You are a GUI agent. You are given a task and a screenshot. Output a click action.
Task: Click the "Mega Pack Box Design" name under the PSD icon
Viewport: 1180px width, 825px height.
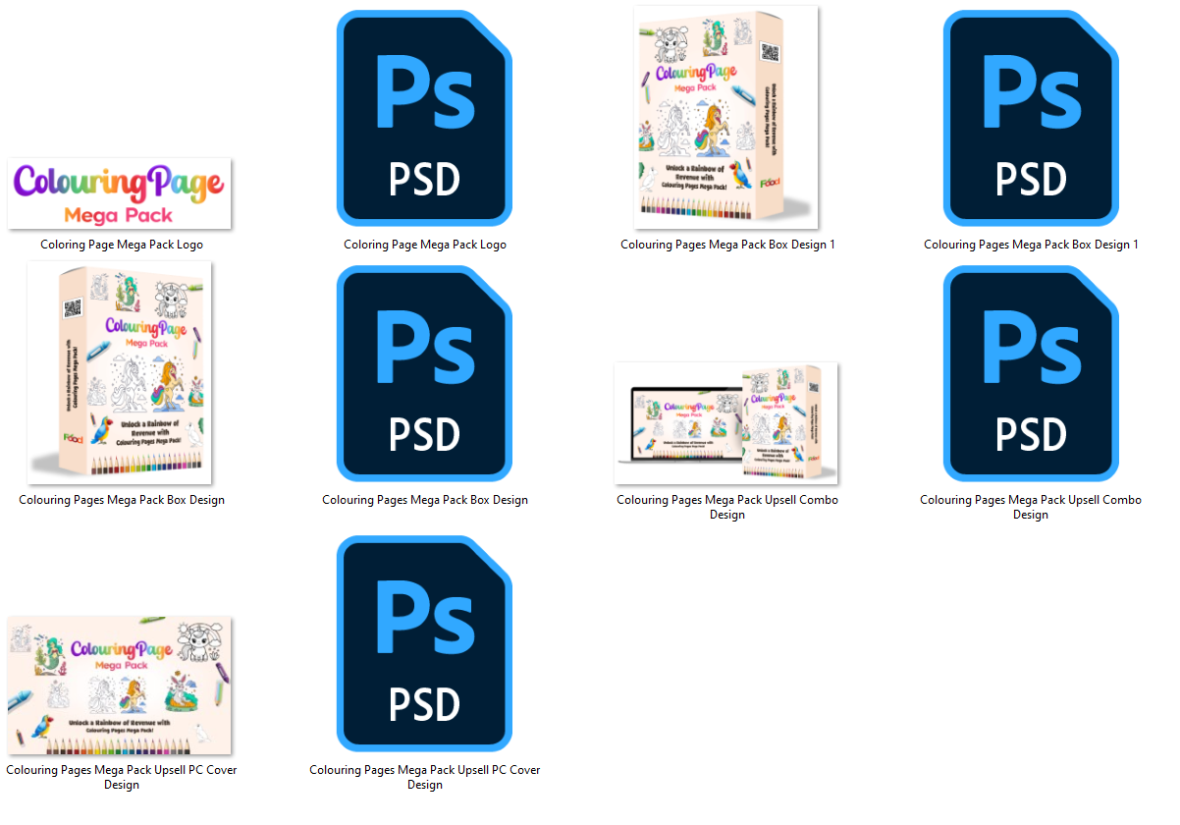point(425,500)
